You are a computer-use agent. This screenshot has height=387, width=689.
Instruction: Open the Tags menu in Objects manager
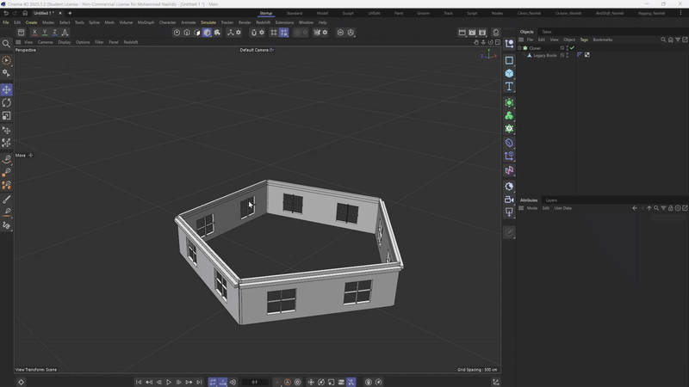point(584,40)
